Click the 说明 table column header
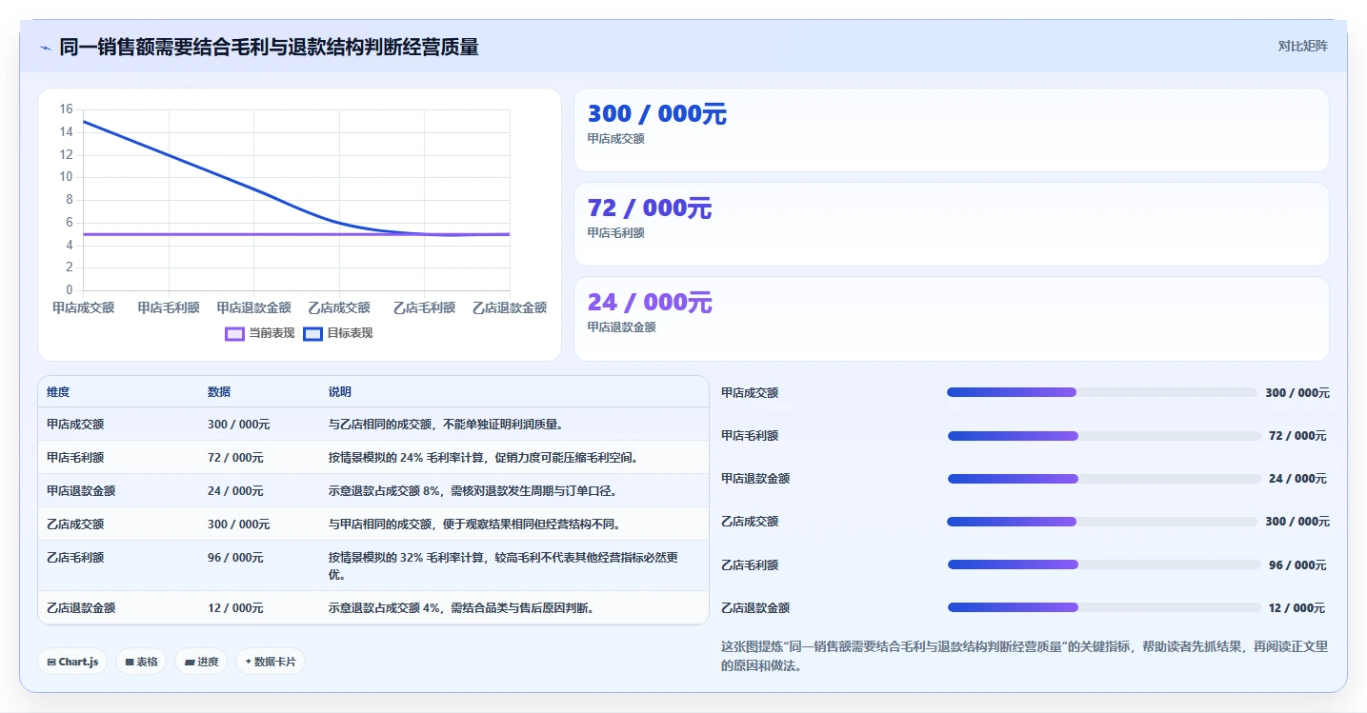This screenshot has width=1367, height=713. [340, 392]
